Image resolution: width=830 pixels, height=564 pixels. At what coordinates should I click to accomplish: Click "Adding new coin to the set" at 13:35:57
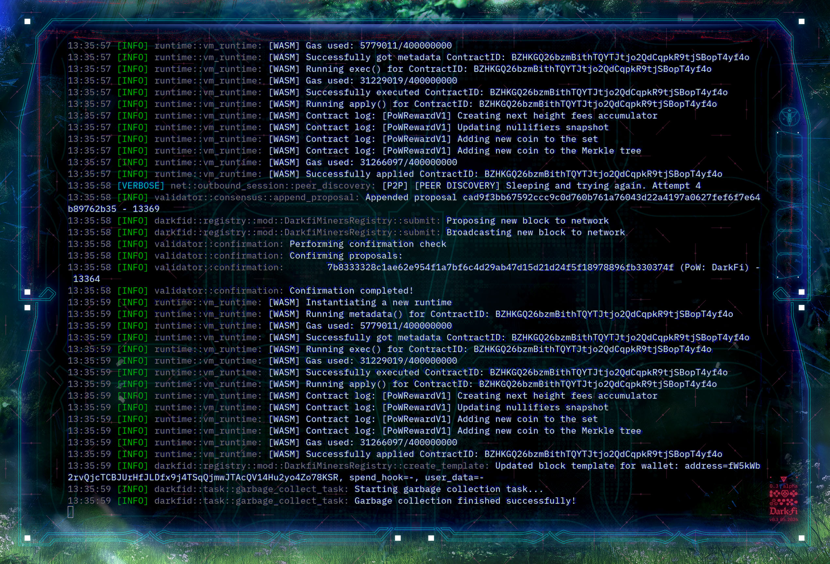tap(528, 139)
